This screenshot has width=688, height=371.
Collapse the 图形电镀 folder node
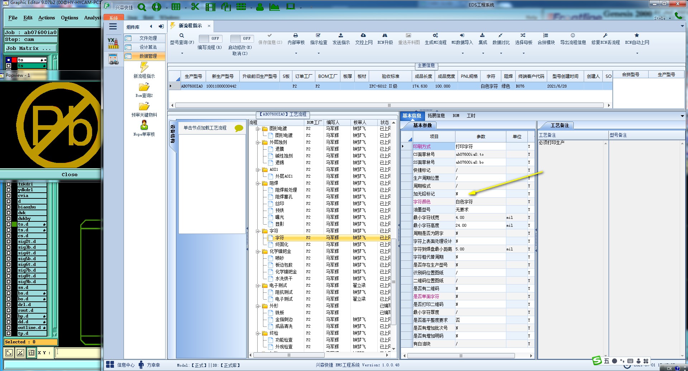(x=258, y=129)
